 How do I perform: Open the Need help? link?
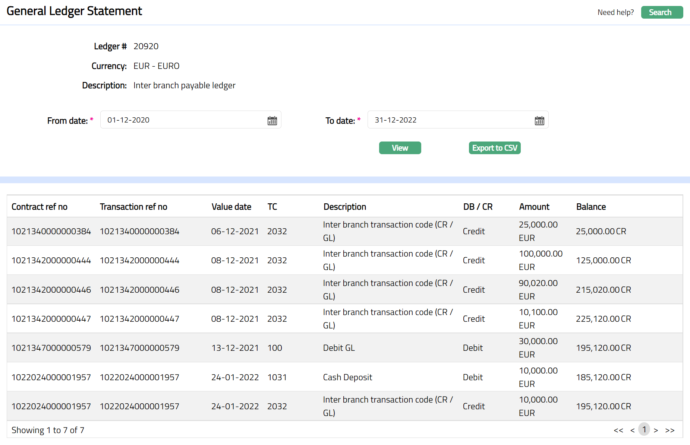pyautogui.click(x=615, y=12)
